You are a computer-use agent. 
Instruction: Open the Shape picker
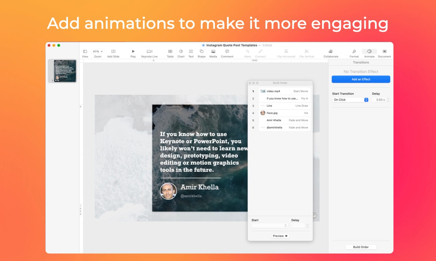click(x=202, y=52)
